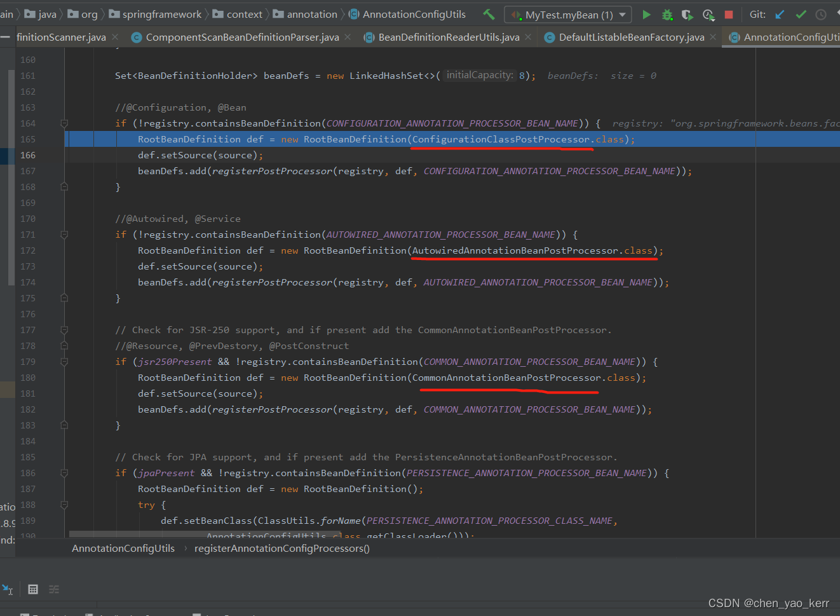Click the AnnotationConfigUtils breadcrumb at bottom

[123, 549]
